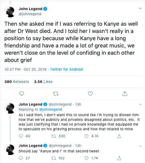Share the tweet about disowning him
The width and height of the screenshot is (145, 163).
pyautogui.click(x=119, y=136)
